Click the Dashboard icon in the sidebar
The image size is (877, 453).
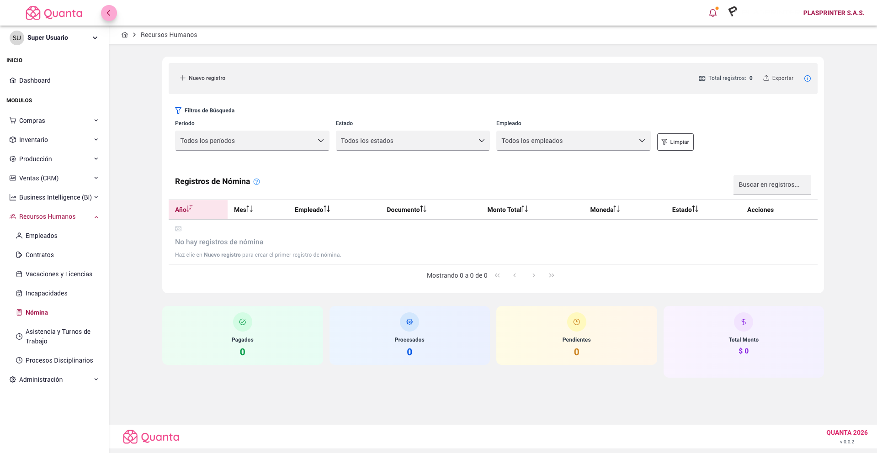pyautogui.click(x=13, y=80)
